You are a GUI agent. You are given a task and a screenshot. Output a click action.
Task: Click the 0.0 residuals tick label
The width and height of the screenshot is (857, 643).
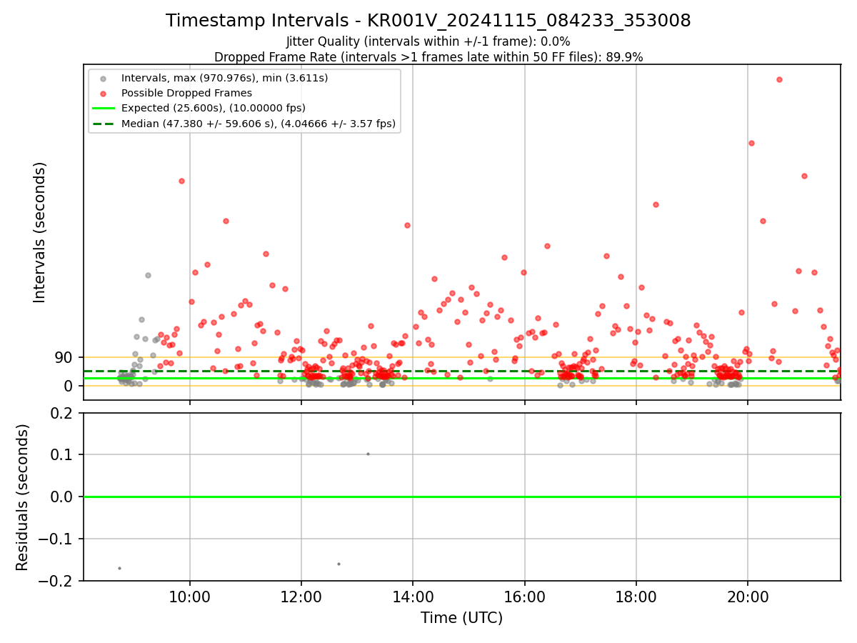pos(63,497)
